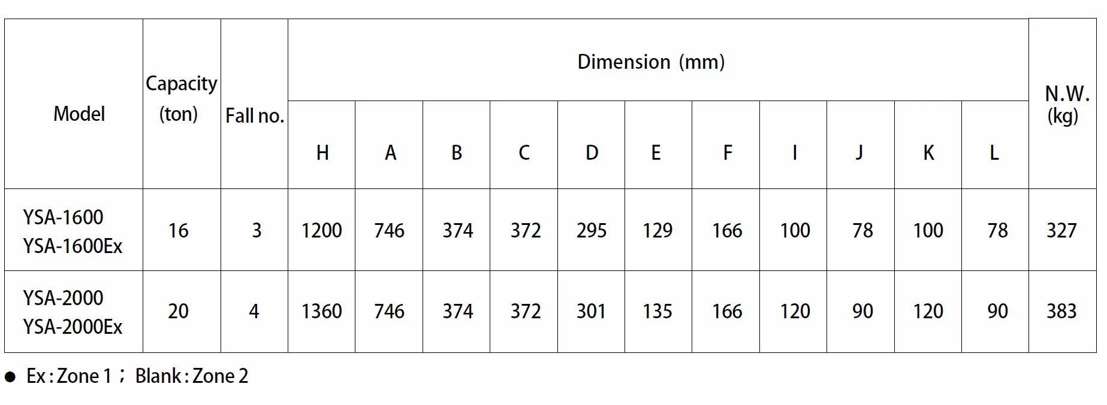Click the H dimension column header
The width and height of the screenshot is (1107, 405).
pos(322,153)
